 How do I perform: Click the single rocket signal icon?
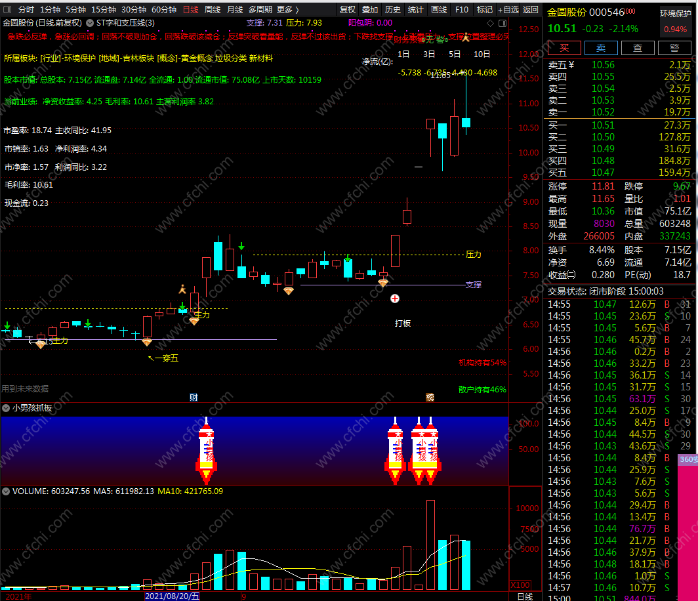[x=206, y=451]
